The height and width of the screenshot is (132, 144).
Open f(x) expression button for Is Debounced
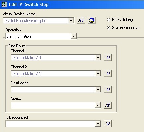click(108, 124)
